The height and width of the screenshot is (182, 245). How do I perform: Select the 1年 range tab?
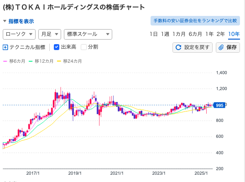coord(209,34)
